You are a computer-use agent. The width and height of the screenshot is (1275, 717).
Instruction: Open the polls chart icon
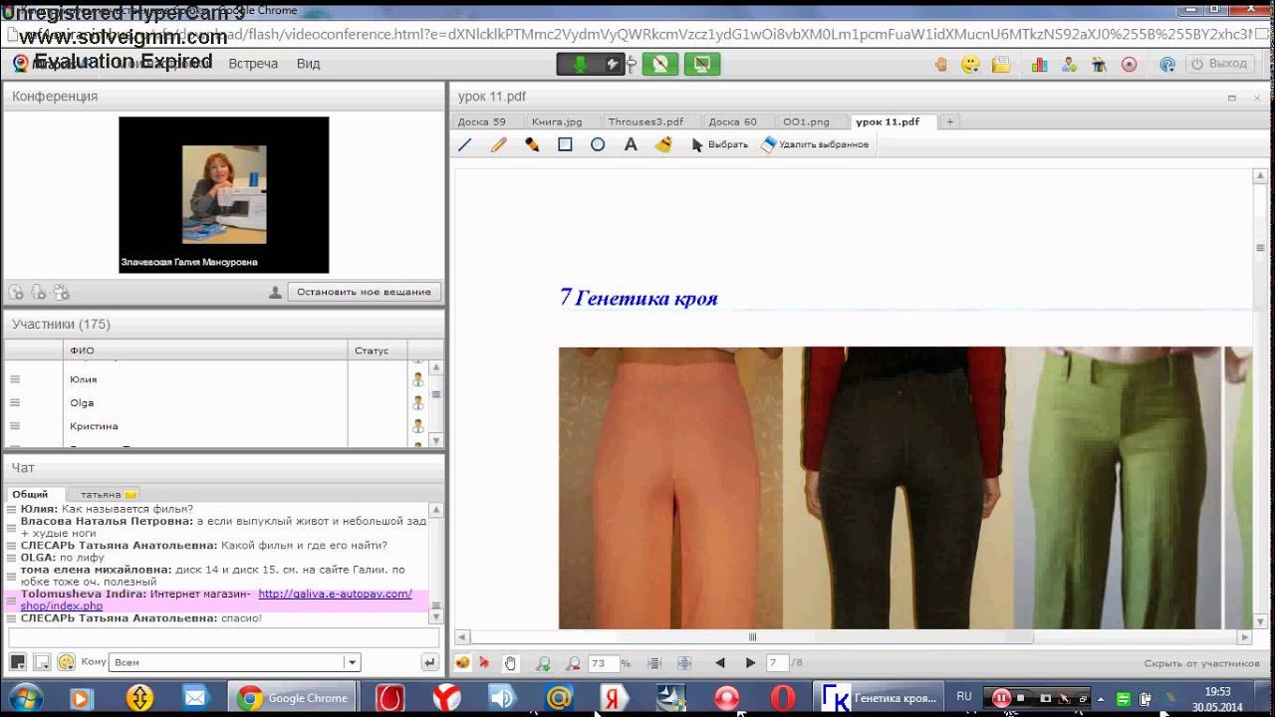click(x=1039, y=65)
